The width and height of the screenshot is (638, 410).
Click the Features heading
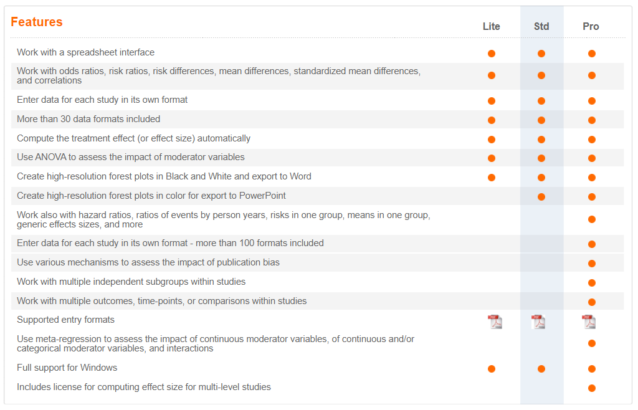click(x=37, y=22)
